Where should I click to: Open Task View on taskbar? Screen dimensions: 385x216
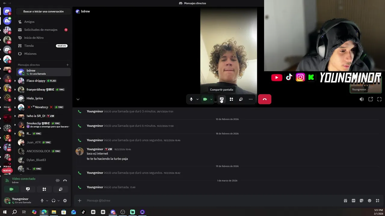pos(24,212)
